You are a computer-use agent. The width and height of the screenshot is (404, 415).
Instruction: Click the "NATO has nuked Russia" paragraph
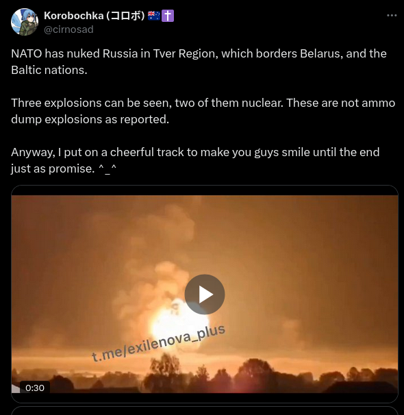coord(199,62)
